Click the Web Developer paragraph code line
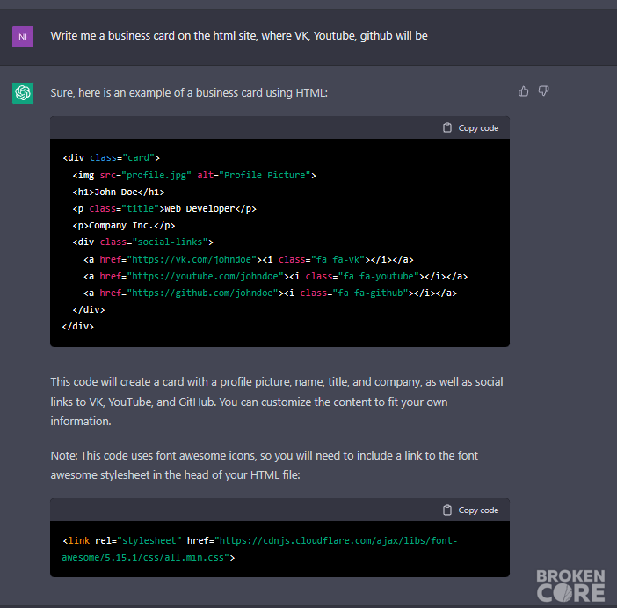Screen dimensions: 617x608 click(164, 208)
